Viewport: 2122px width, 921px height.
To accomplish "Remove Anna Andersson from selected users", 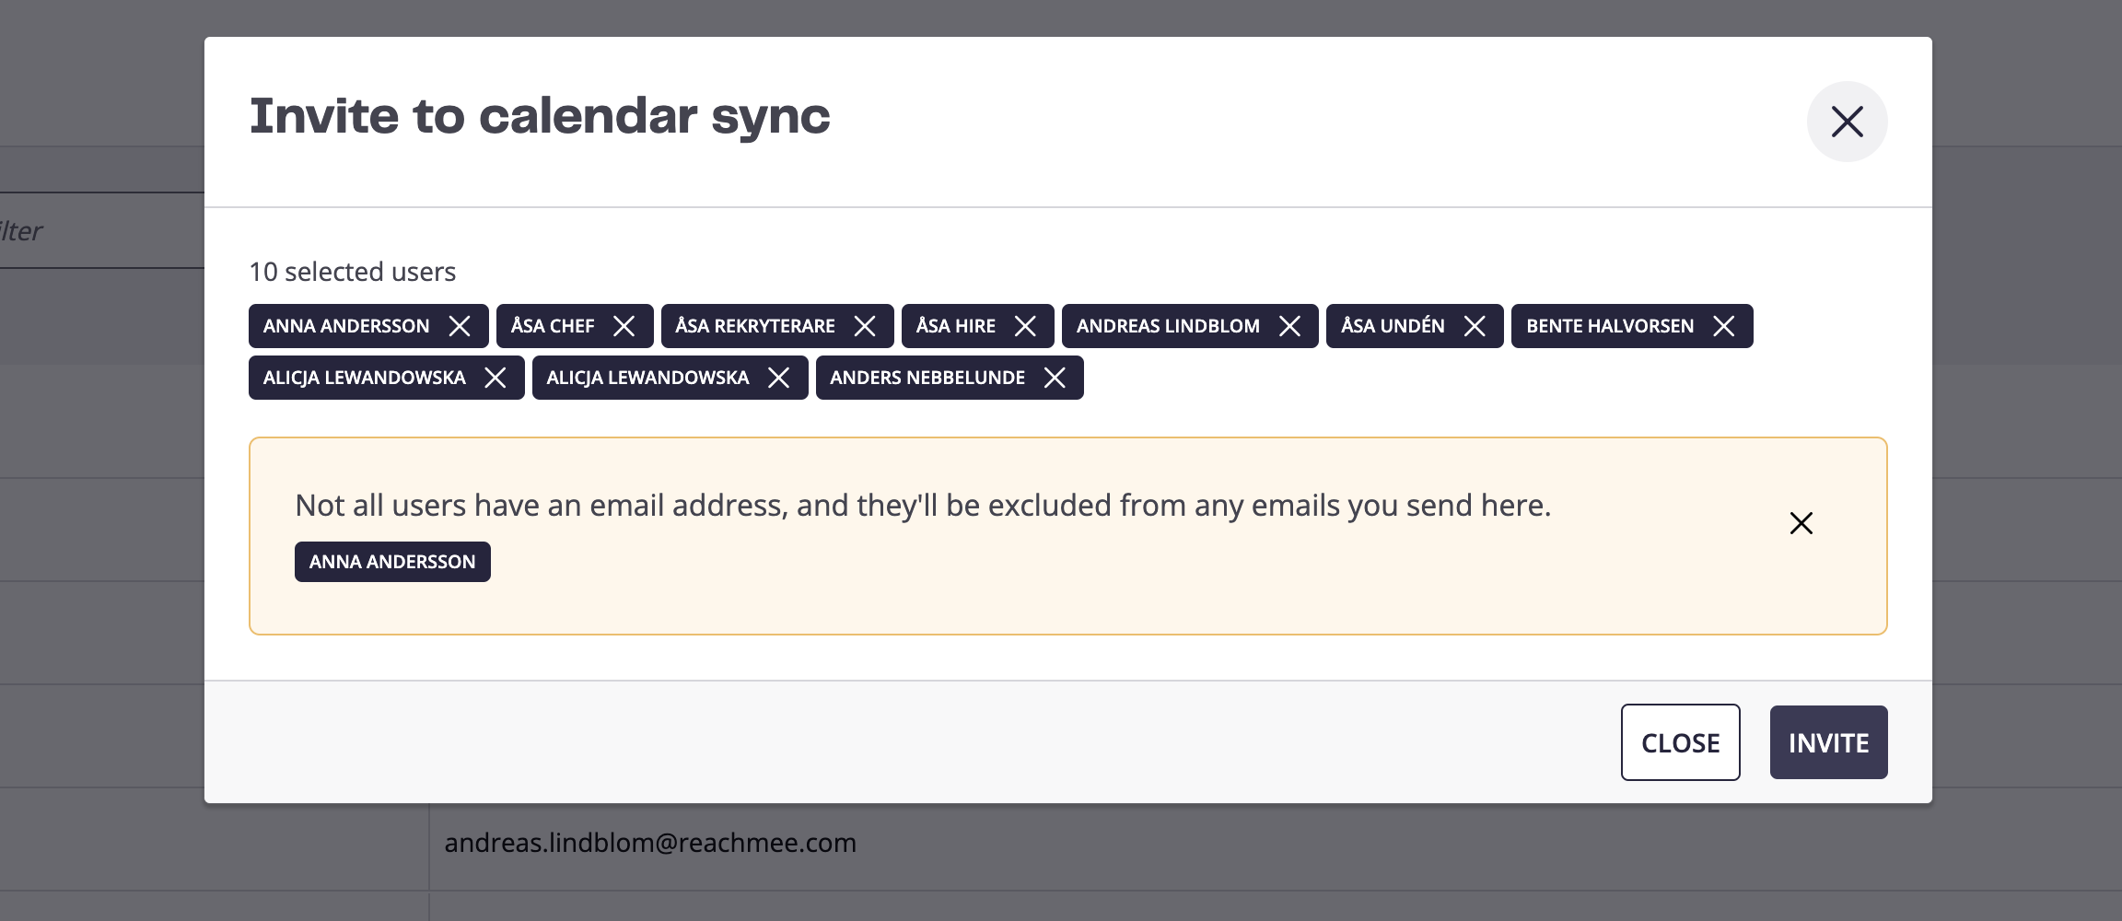I will pyautogui.click(x=460, y=326).
